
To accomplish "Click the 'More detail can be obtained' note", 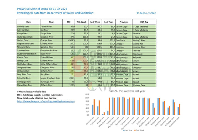I will click(x=37, y=98).
